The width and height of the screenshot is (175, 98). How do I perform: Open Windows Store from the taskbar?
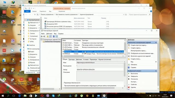(31, 96)
